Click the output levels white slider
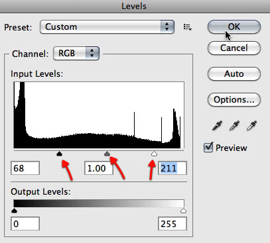Screen dimensions: 270x243 [183, 211]
